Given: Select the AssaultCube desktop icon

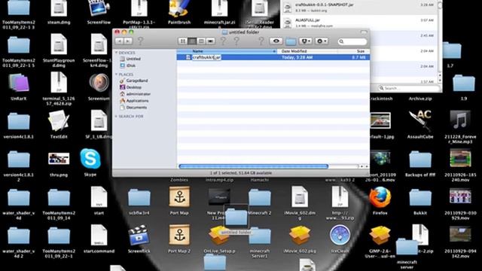Looking at the screenshot, I should click(x=420, y=120).
